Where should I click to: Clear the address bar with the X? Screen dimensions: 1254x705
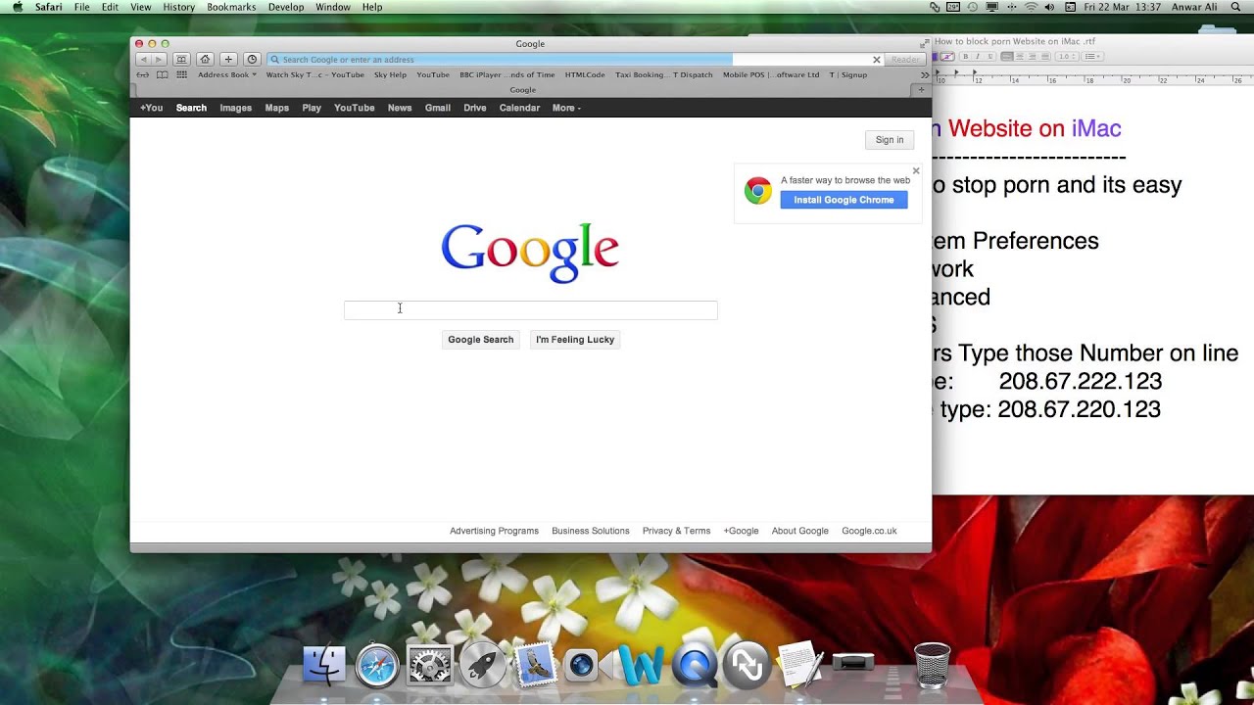[877, 60]
